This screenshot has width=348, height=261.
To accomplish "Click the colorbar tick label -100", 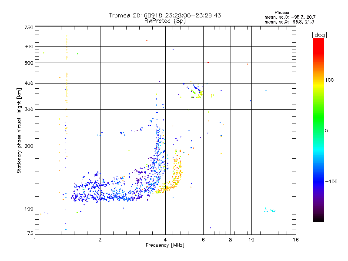I will pyautogui.click(x=331, y=181).
